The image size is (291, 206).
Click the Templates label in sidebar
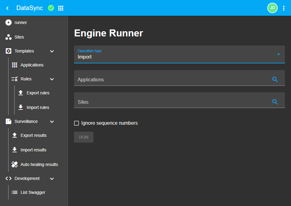coord(24,51)
